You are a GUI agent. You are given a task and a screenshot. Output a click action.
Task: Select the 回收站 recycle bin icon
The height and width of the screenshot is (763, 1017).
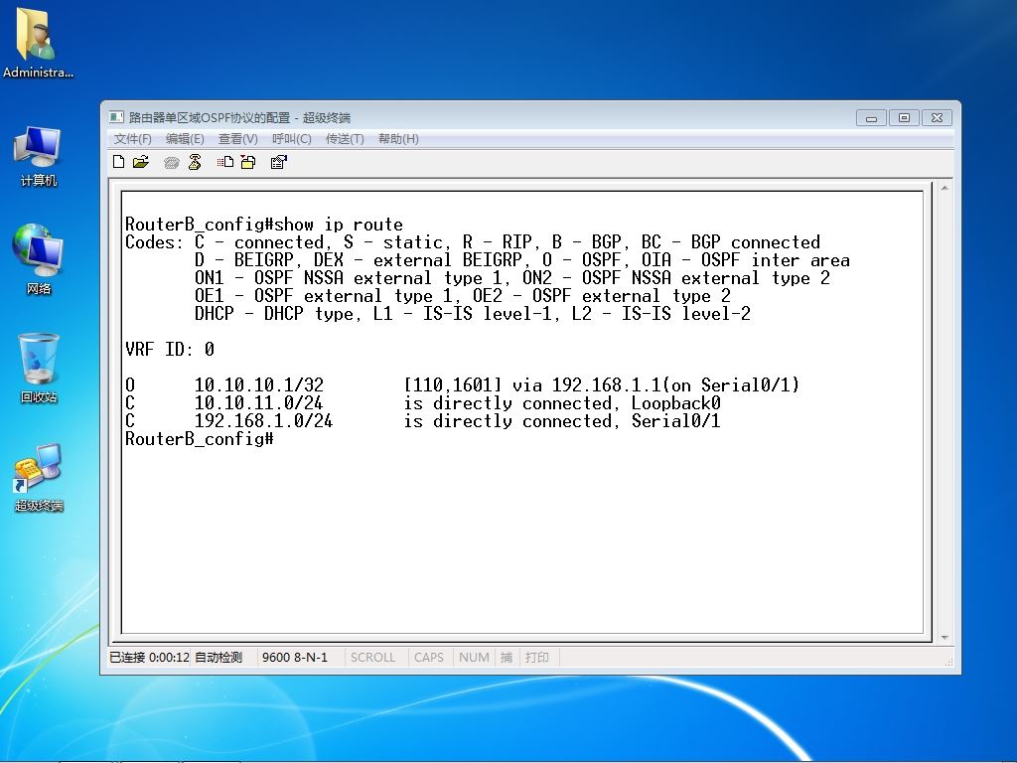point(39,368)
